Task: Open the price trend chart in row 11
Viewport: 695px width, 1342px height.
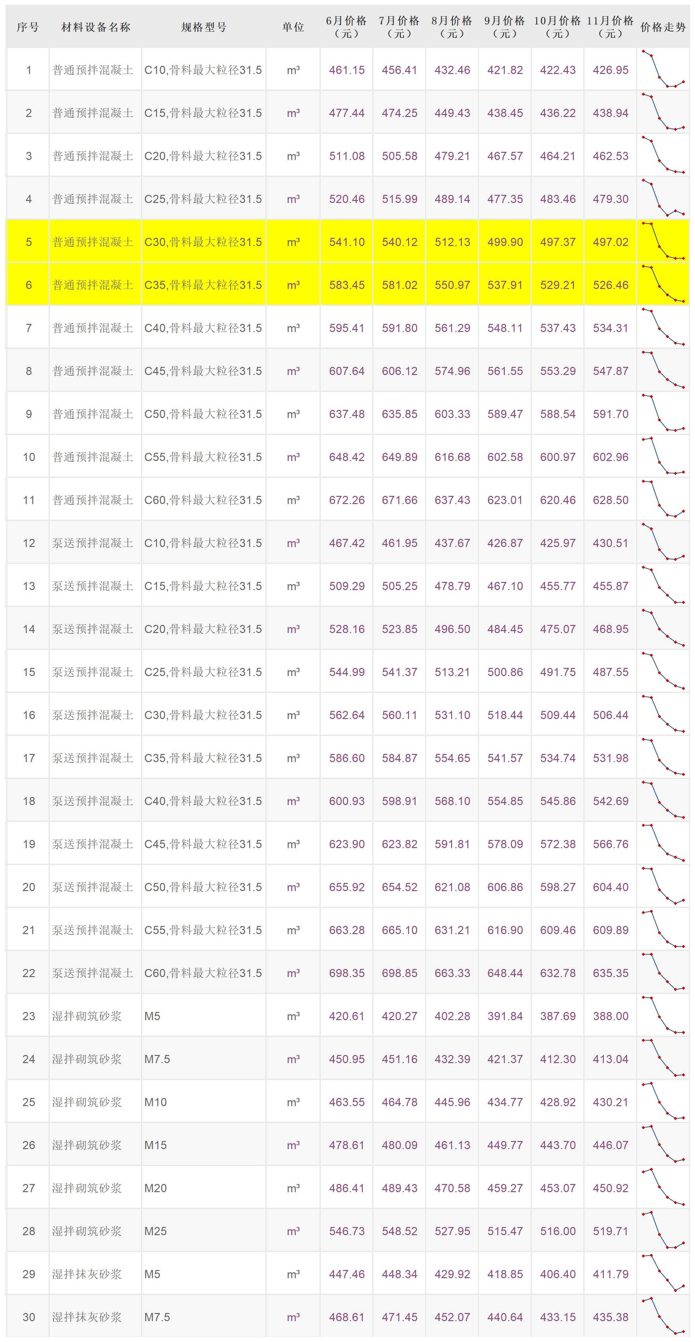Action: coord(663,499)
